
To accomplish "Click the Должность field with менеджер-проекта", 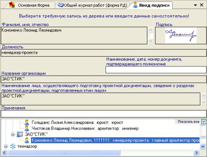I will (103, 53).
